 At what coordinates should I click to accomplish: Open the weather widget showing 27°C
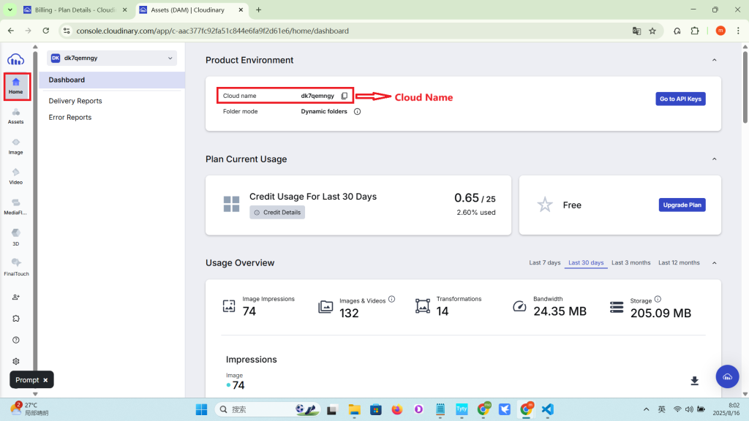click(29, 409)
